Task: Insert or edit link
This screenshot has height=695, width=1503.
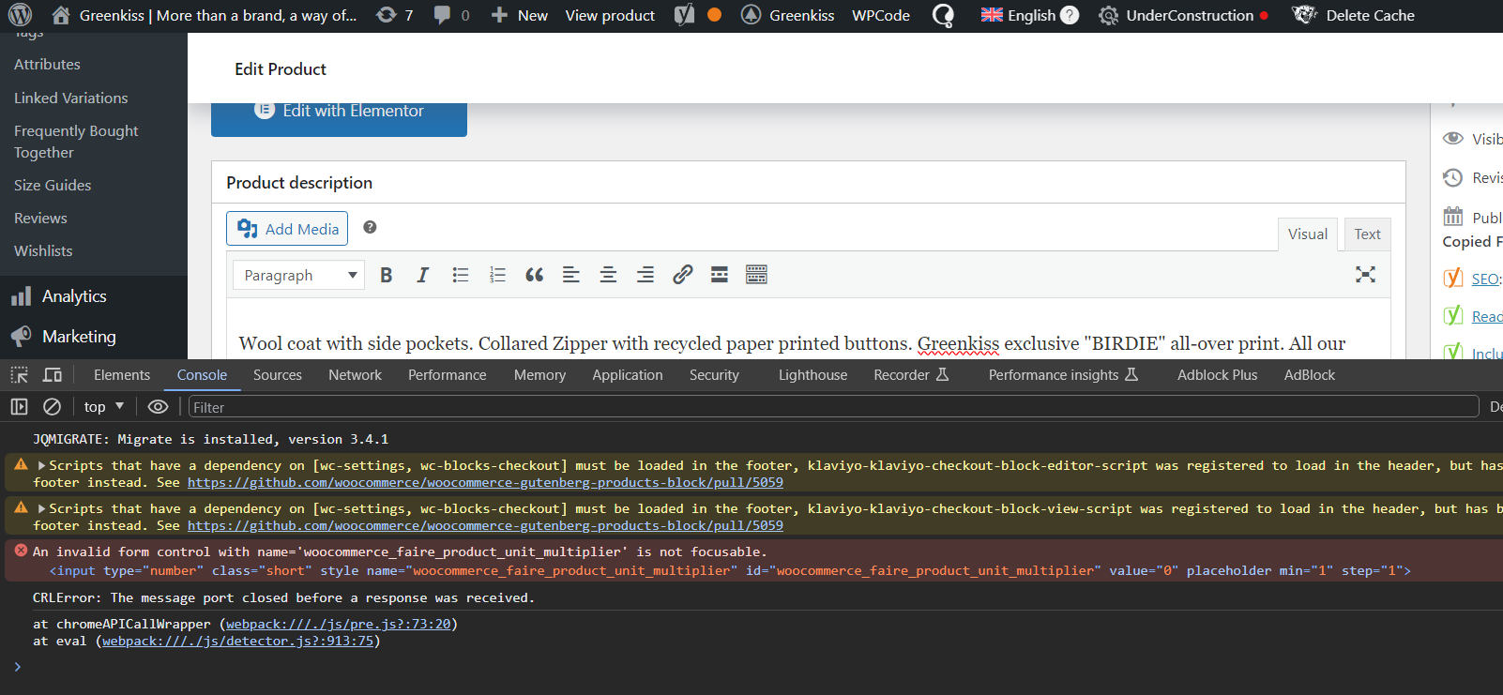Action: tap(682, 275)
